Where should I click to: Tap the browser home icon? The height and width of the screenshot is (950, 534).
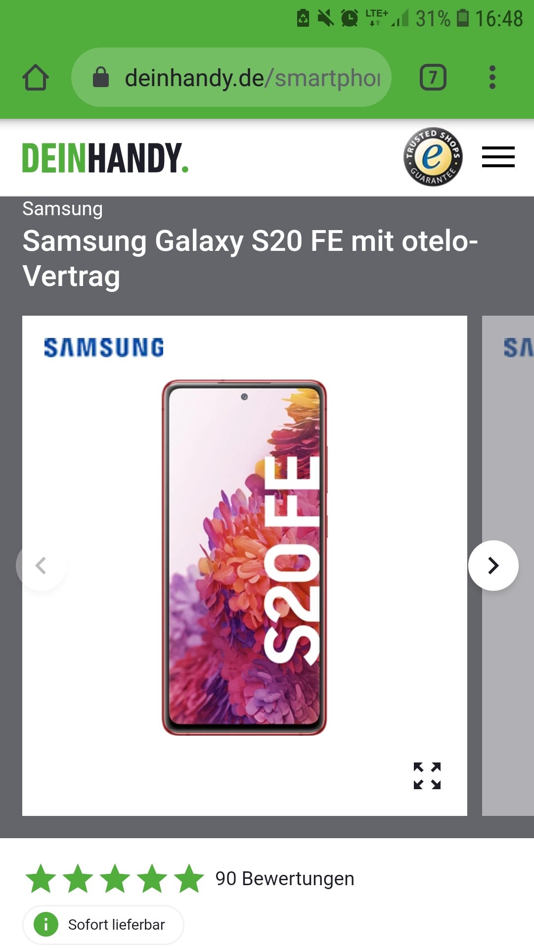pos(36,78)
